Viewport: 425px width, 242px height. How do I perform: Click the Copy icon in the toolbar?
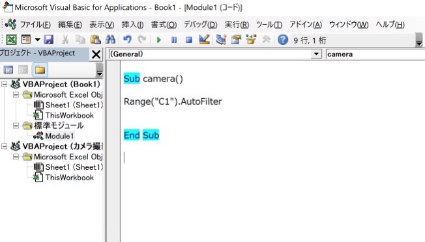(80, 40)
